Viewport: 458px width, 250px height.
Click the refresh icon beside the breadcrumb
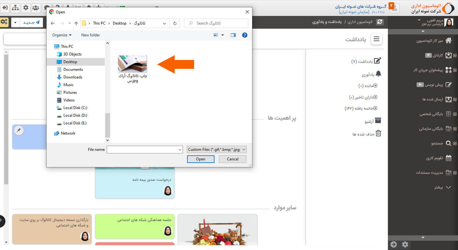tap(380, 22)
